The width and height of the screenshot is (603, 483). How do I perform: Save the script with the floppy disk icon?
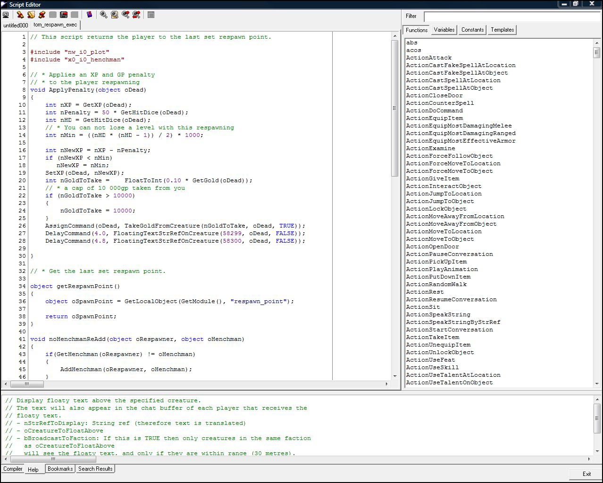(64, 15)
